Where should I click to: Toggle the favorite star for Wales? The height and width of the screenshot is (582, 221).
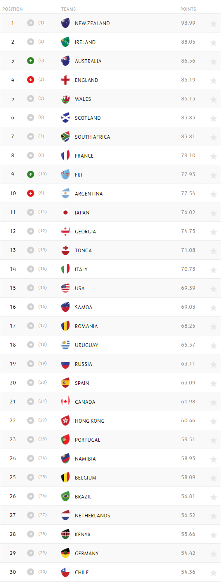pos(213,100)
